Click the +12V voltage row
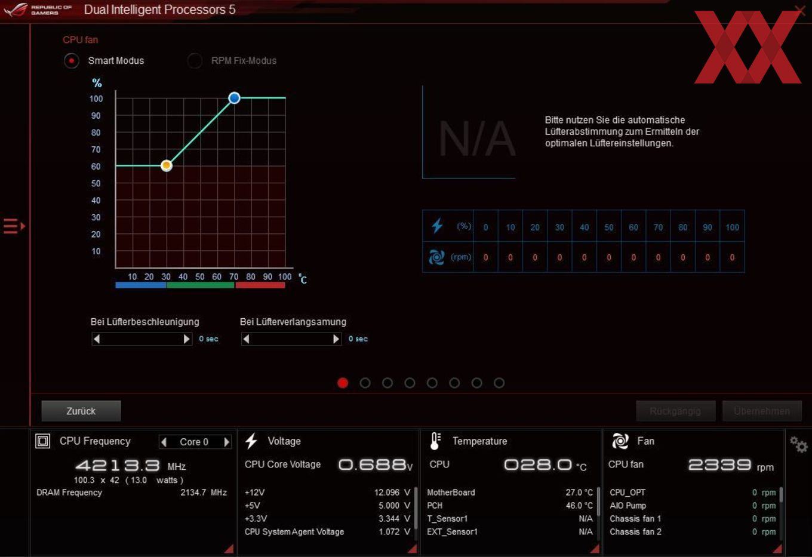Screen dimensions: 812x557 point(327,493)
